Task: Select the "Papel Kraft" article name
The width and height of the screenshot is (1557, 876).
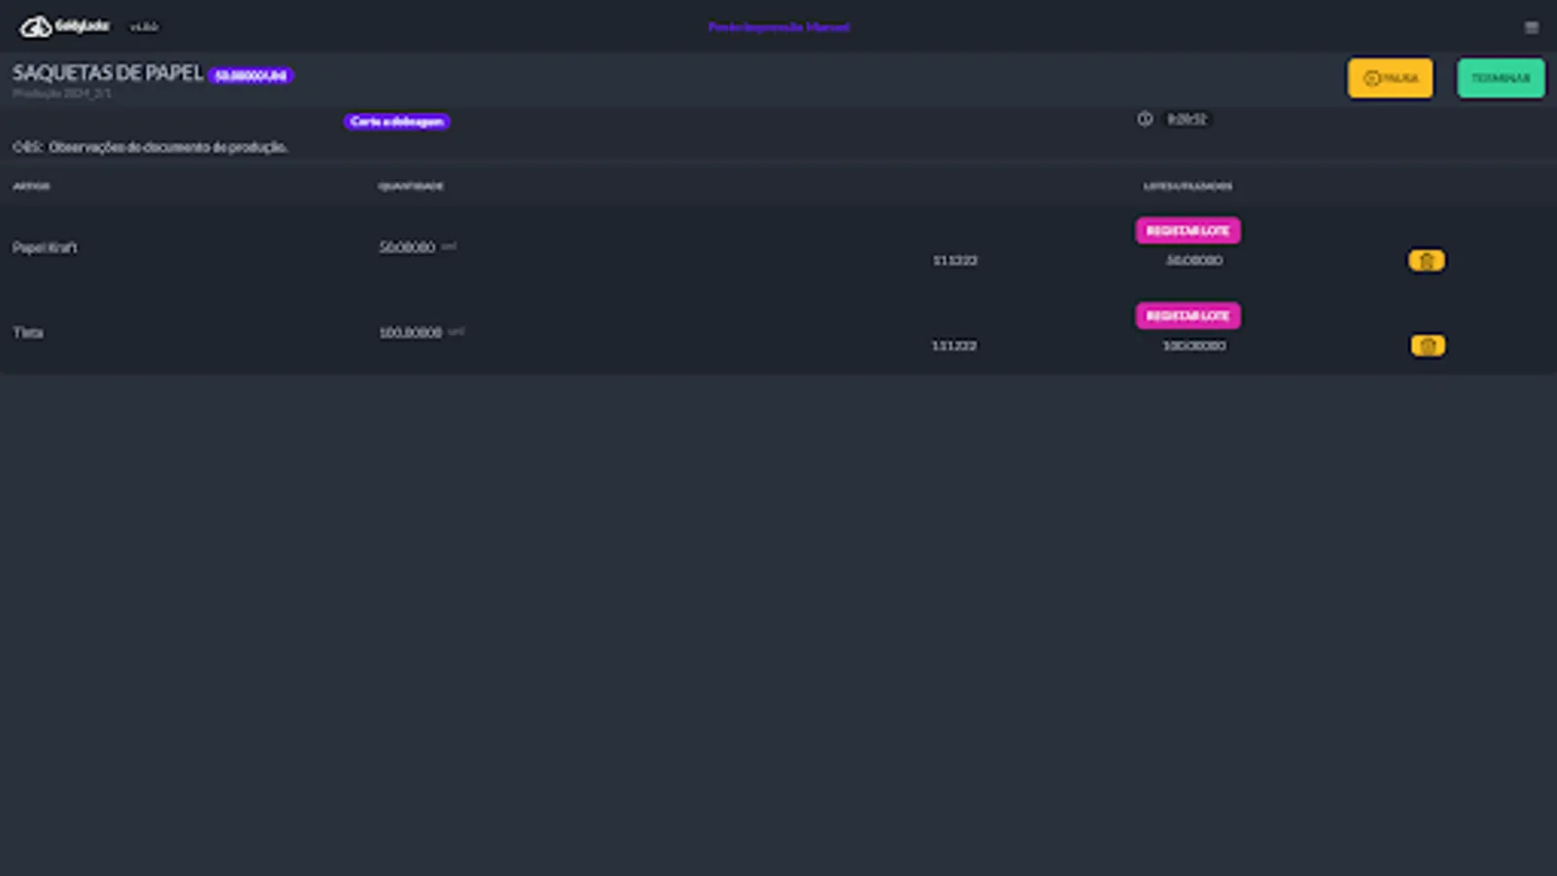Action: pos(45,247)
